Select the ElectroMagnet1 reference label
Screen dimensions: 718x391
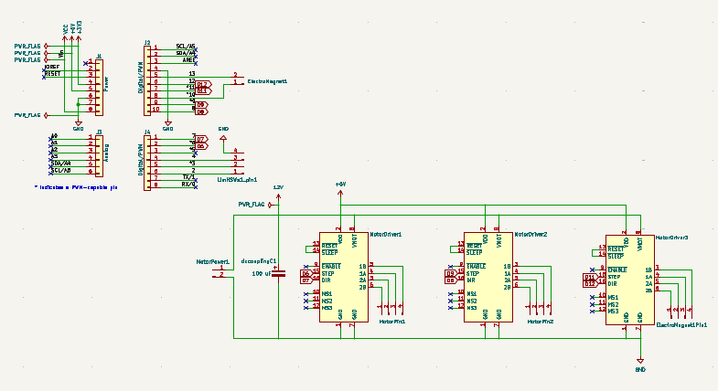click(266, 82)
